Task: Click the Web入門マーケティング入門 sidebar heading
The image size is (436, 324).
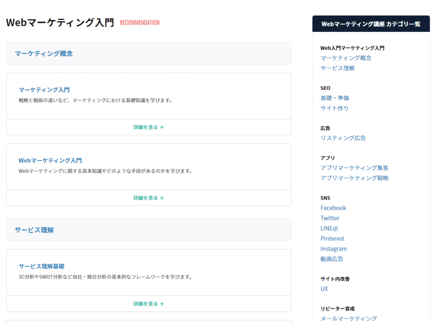Action: (x=352, y=48)
